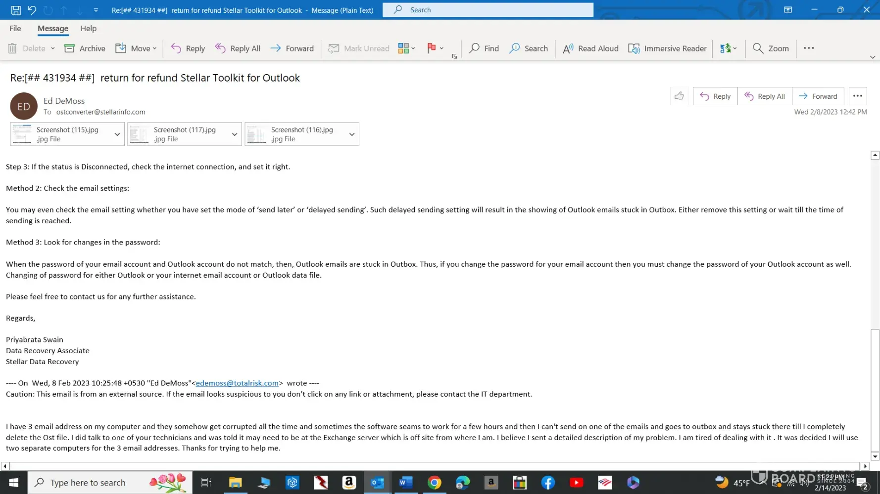Viewport: 880px width, 494px height.
Task: Click Reply button in the message header
Action: [x=715, y=96]
